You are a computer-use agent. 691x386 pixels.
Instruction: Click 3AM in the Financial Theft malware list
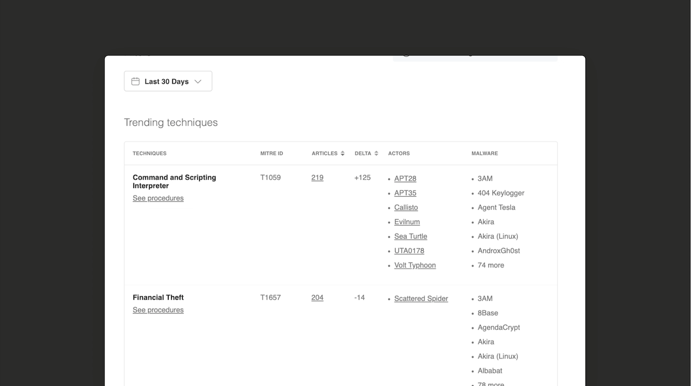click(x=485, y=299)
